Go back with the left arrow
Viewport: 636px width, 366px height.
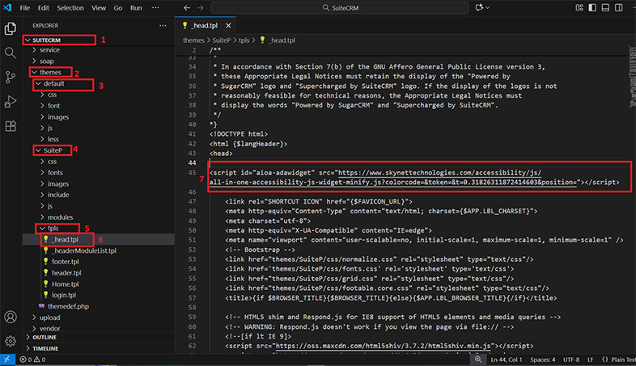tap(187, 8)
